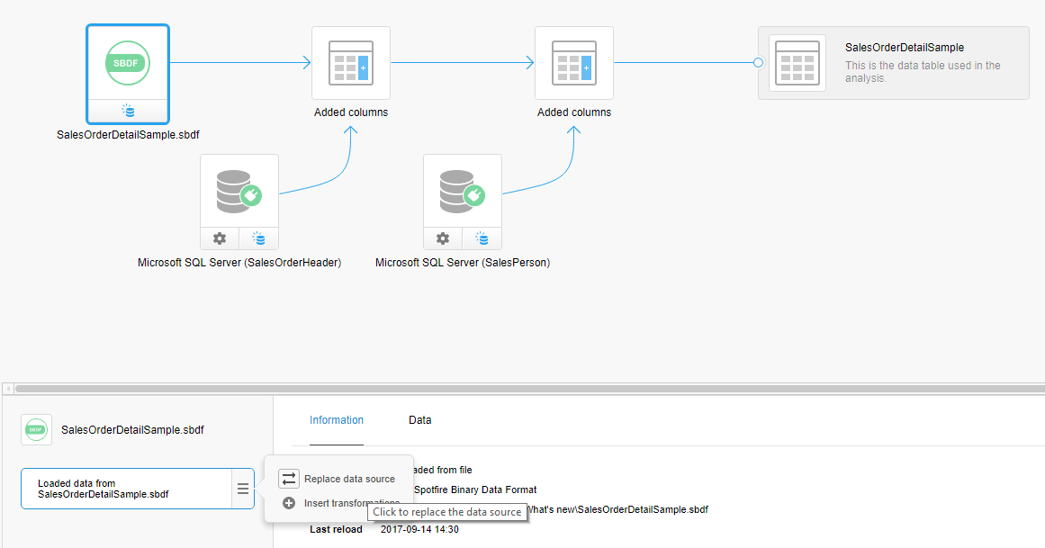
Task: Open settings gear for SalesPerson source
Action: click(443, 238)
